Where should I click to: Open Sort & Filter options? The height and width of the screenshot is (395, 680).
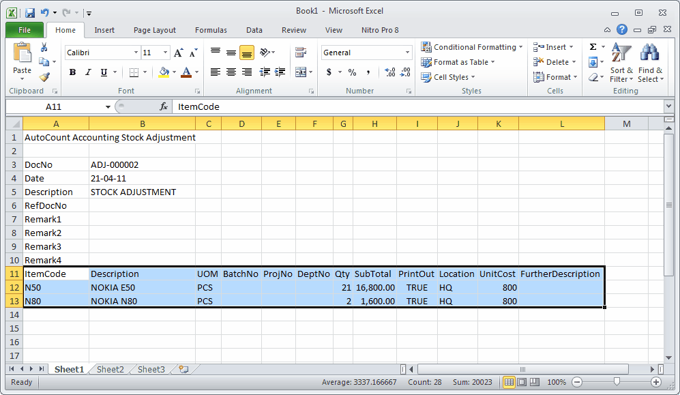click(621, 63)
